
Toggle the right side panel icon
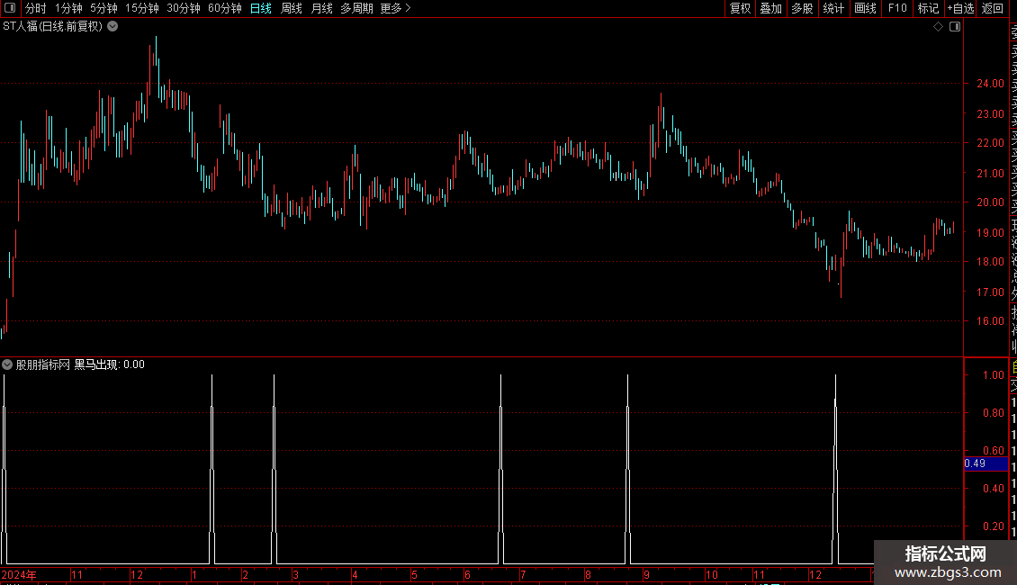point(955,27)
